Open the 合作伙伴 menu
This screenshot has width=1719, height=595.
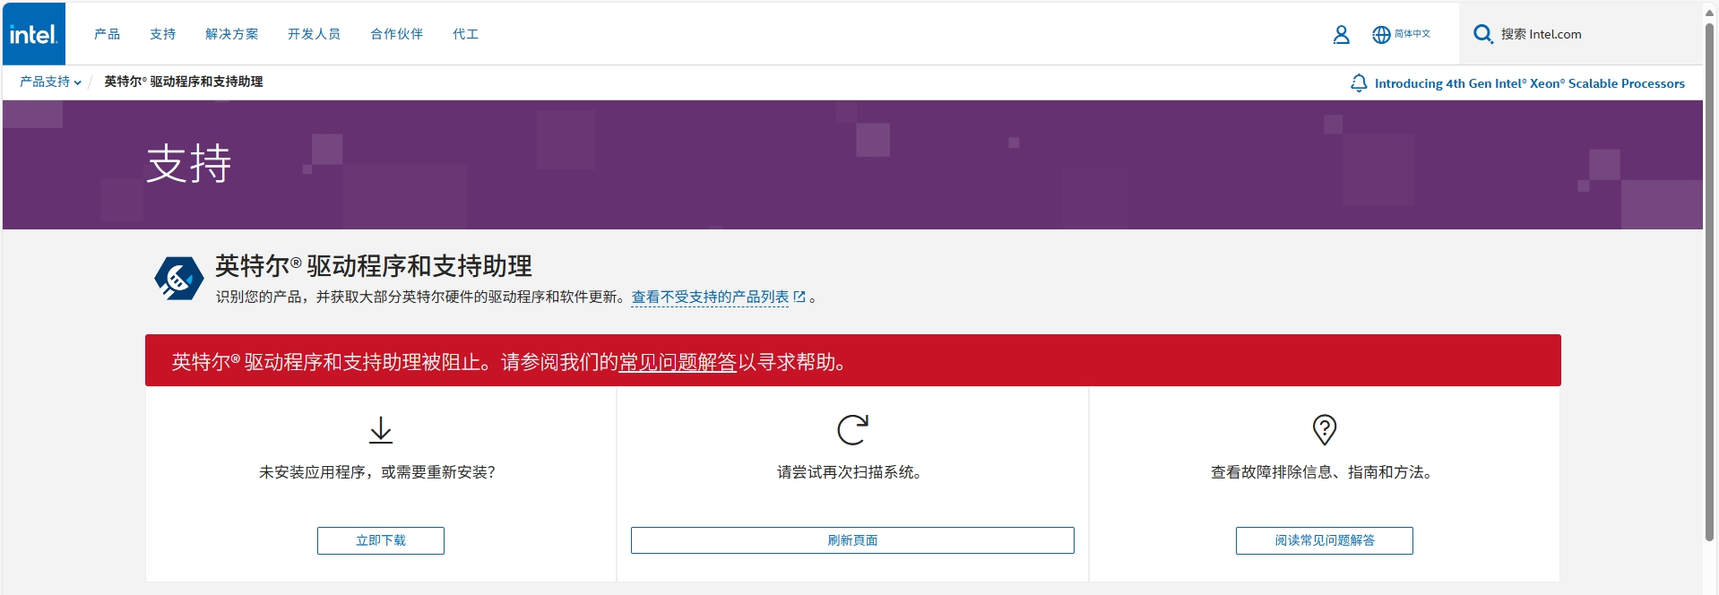pyautogui.click(x=396, y=34)
